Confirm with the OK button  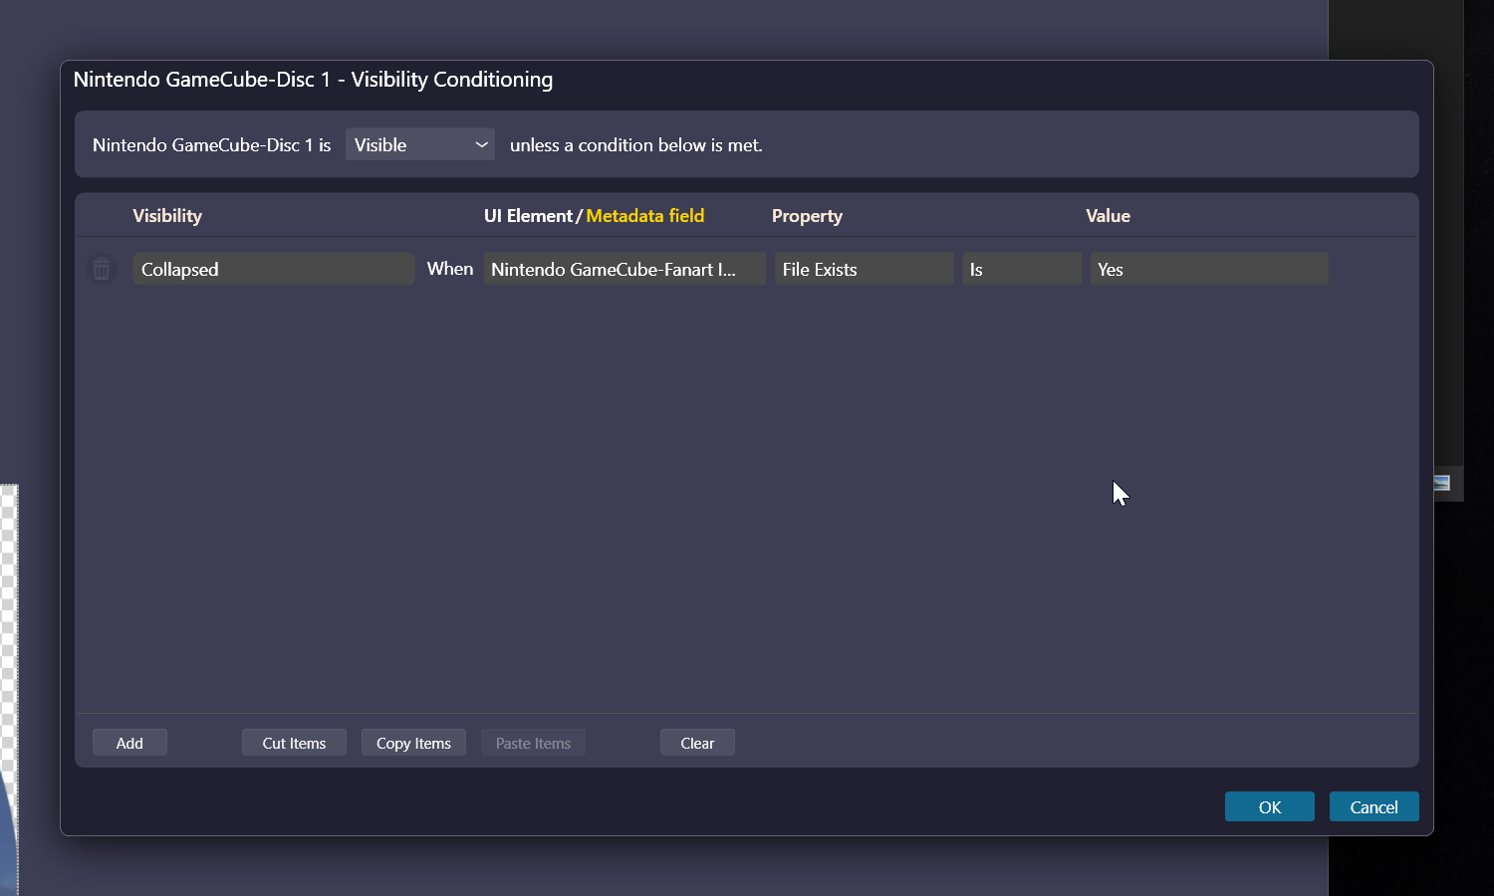pyautogui.click(x=1269, y=806)
